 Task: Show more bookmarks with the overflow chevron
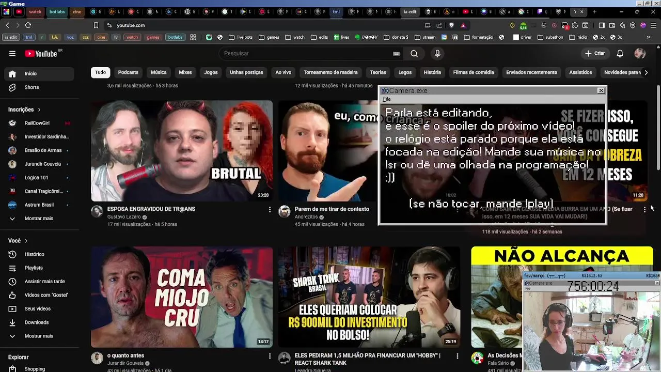coord(648,37)
